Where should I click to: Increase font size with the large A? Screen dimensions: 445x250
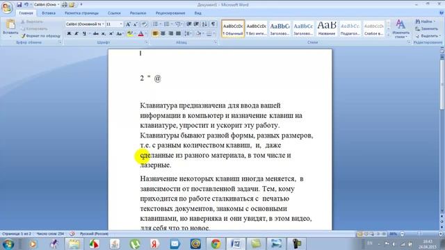(x=128, y=24)
